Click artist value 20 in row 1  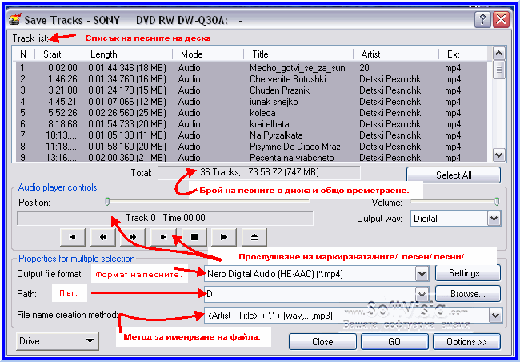point(364,68)
